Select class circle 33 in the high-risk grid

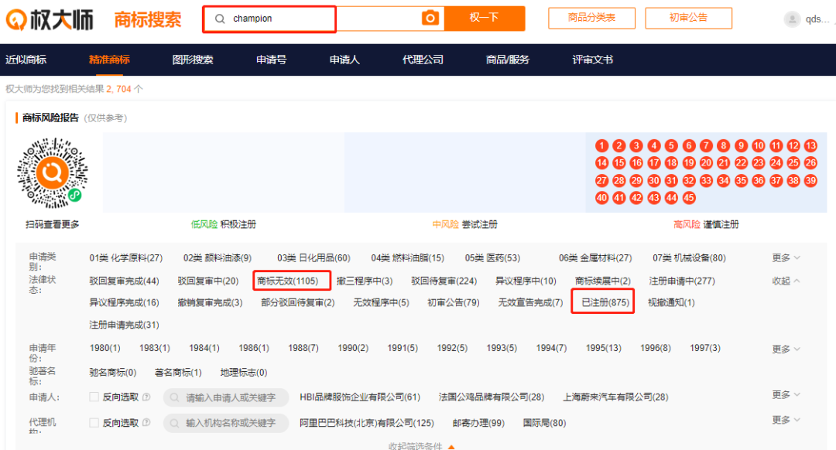707,180
